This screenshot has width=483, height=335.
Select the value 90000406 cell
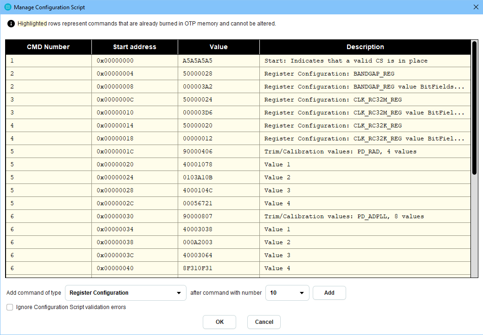pyautogui.click(x=219, y=152)
